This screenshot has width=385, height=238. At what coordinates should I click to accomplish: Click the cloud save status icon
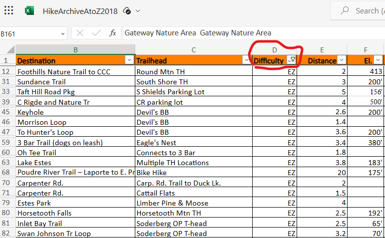(x=127, y=10)
